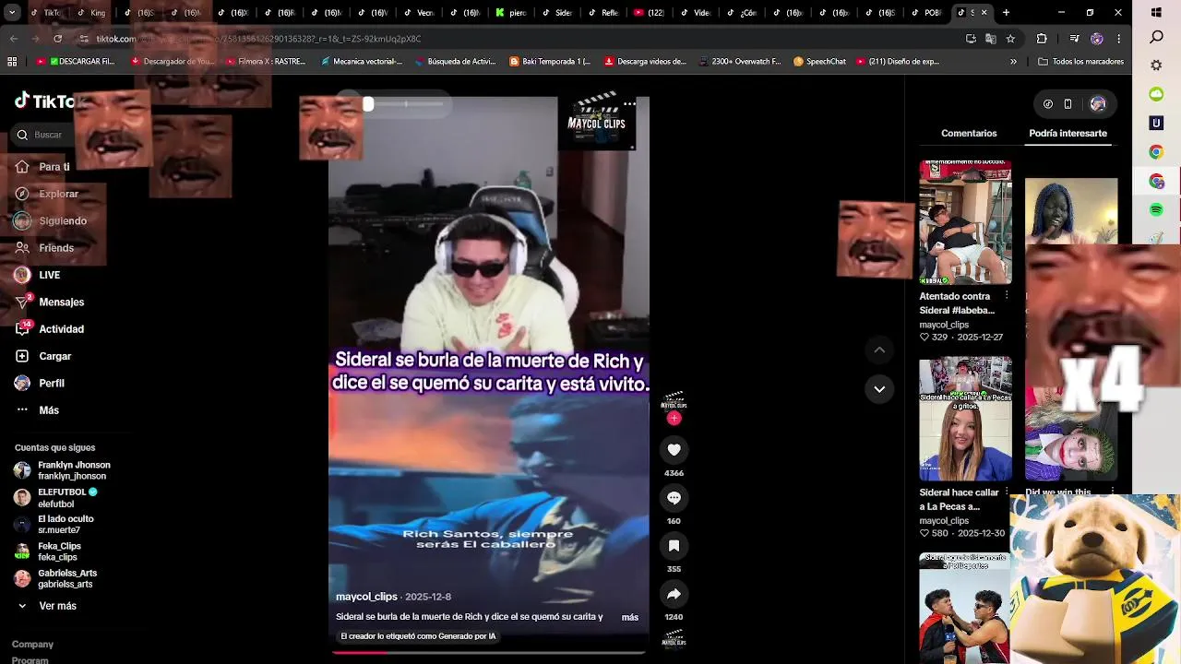Open Explorar in the sidebar
The width and height of the screenshot is (1181, 664).
click(x=46, y=194)
